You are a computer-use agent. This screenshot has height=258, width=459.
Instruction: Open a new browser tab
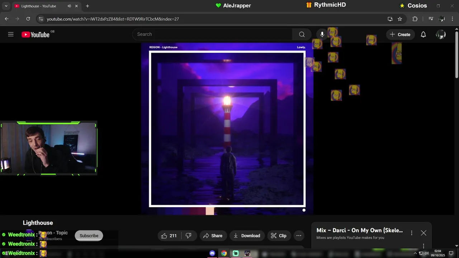87,6
